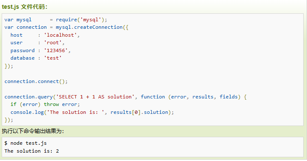Screen dimensions: 307x161
Task: Click the text '执行以下命令输出结果为:'
Action: [x=33, y=131]
